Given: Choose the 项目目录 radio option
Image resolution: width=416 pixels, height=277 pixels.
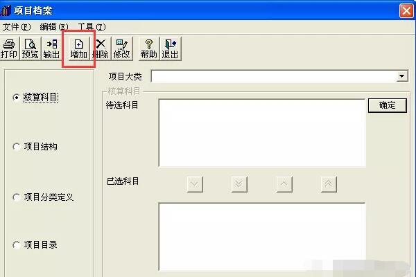Looking at the screenshot, I should tap(17, 244).
